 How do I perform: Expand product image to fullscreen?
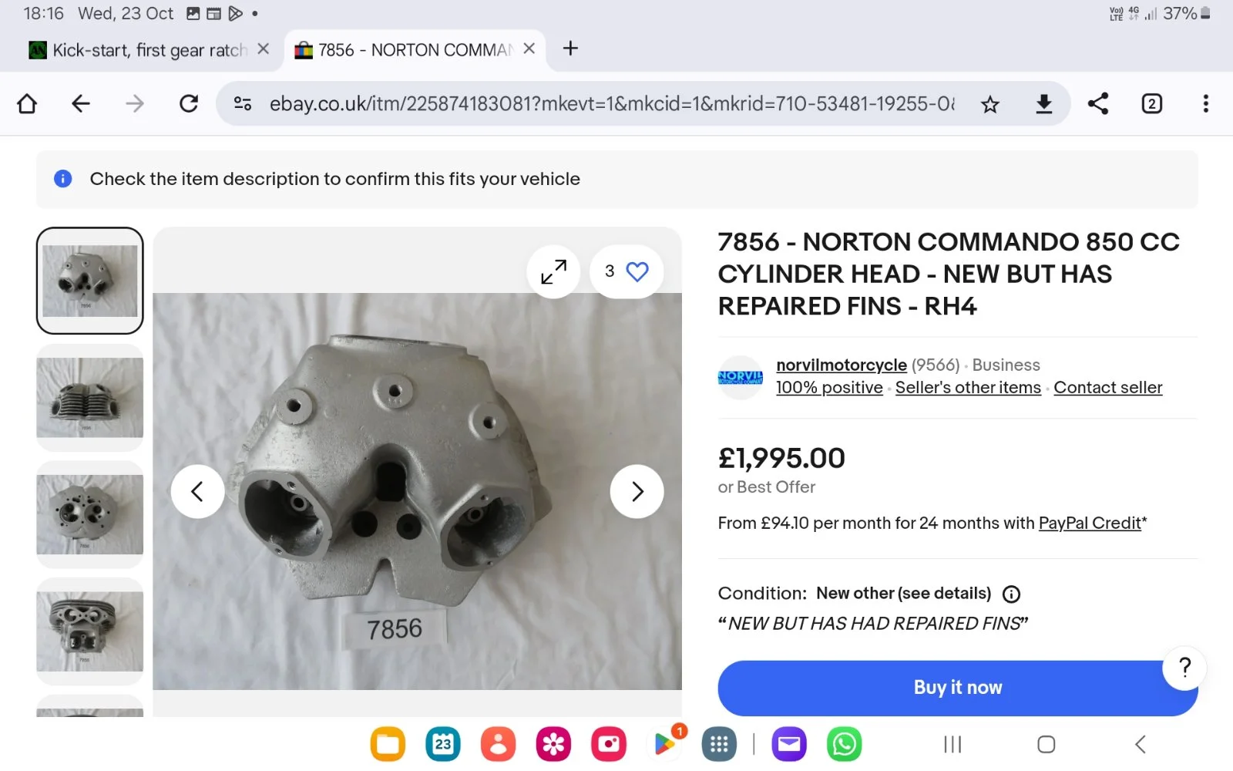click(x=553, y=271)
